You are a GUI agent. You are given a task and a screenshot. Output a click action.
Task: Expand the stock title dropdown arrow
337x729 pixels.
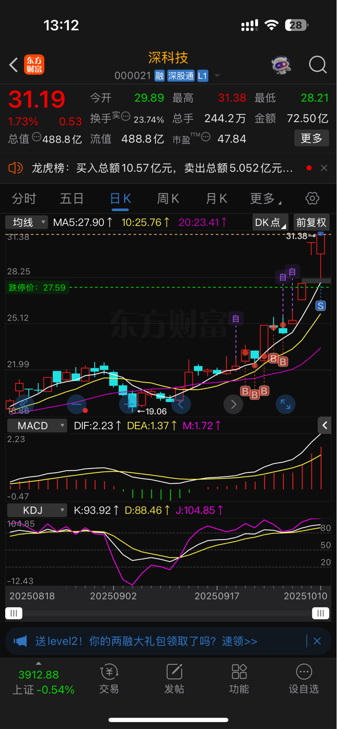pyautogui.click(x=217, y=76)
